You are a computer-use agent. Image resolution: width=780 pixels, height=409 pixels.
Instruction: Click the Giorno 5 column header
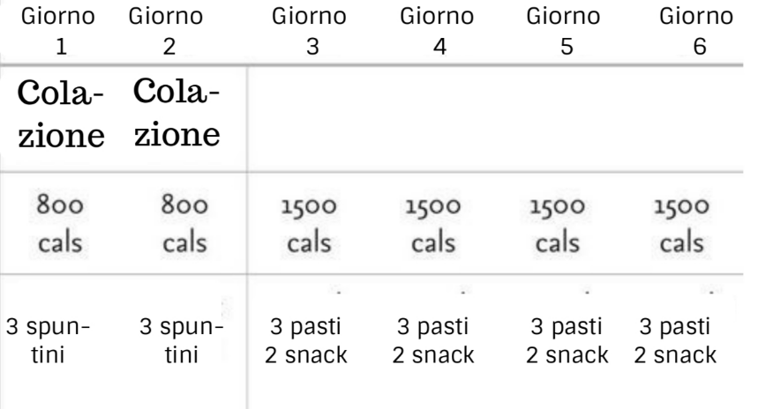click(563, 31)
